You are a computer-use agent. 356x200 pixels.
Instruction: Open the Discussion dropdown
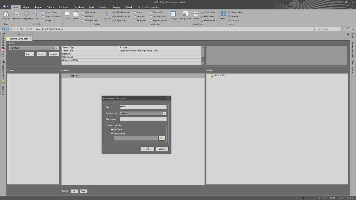pyautogui.click(x=105, y=16)
